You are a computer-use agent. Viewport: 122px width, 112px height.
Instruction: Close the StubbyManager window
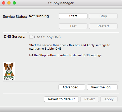pyautogui.click(x=4, y=3)
